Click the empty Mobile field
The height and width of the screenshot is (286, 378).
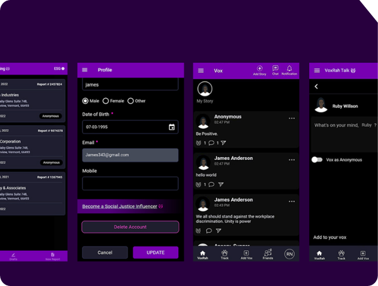(130, 183)
